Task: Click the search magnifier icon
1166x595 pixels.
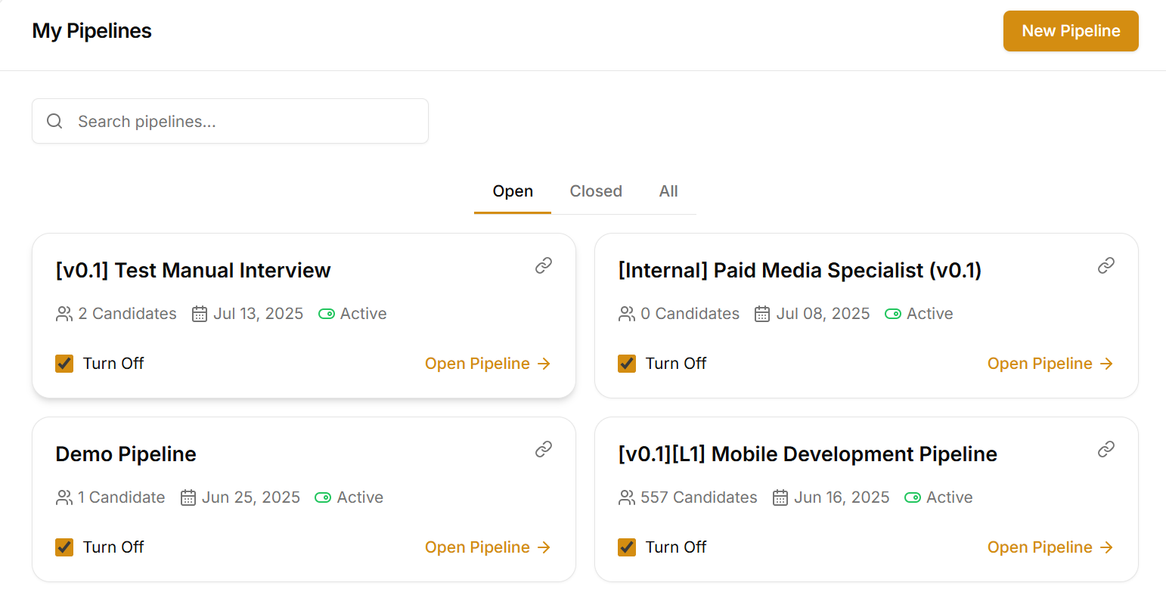Action: coord(54,121)
